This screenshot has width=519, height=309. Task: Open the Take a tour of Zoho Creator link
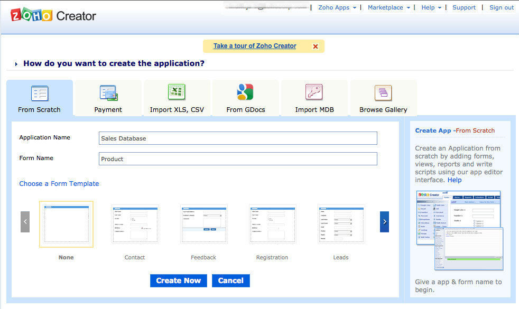point(255,46)
